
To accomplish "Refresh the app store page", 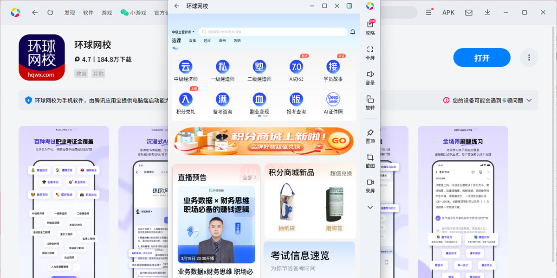I will pos(51,13).
